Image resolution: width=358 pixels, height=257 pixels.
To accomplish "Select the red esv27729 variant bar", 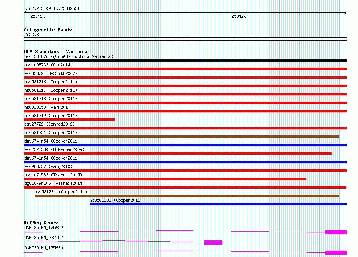I will pyautogui.click(x=185, y=128).
